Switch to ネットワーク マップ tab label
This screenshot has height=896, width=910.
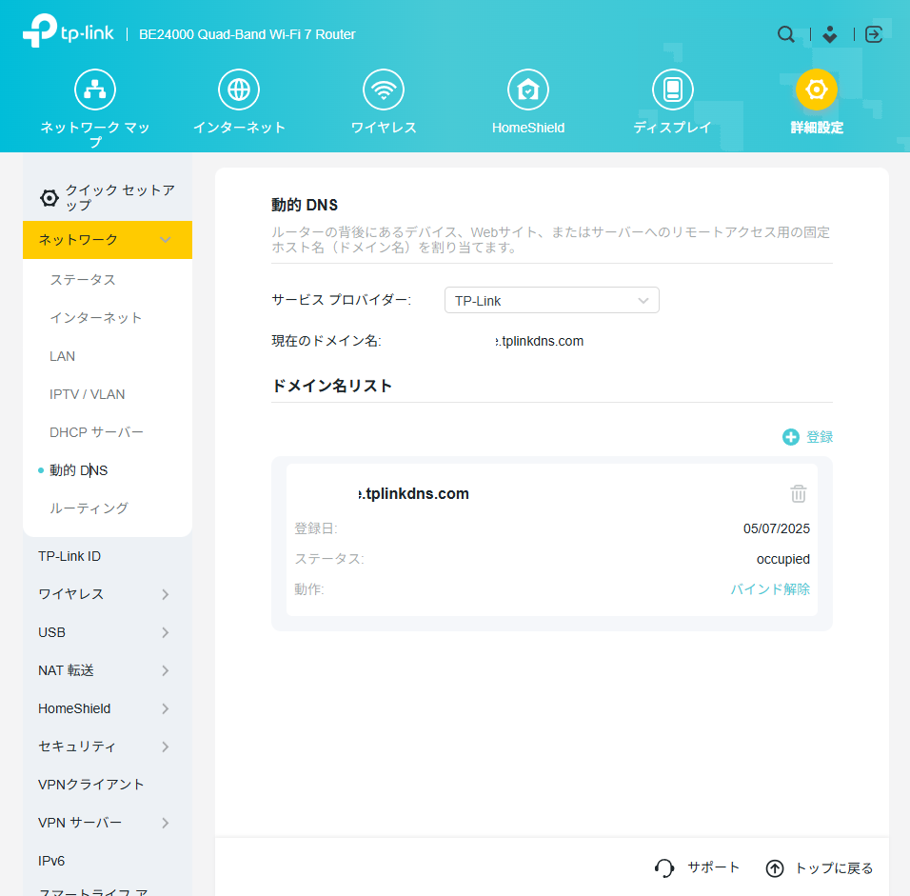tap(95, 134)
